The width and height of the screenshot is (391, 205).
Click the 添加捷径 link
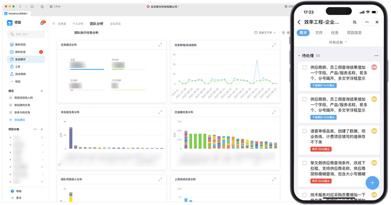click(17, 120)
